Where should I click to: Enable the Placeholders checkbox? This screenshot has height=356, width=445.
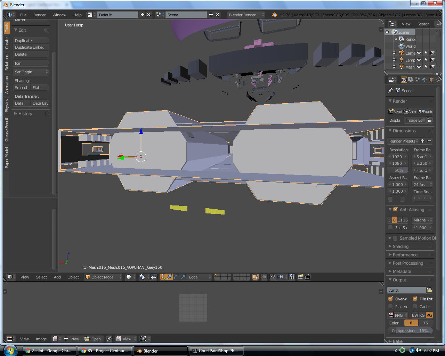tap(390, 307)
